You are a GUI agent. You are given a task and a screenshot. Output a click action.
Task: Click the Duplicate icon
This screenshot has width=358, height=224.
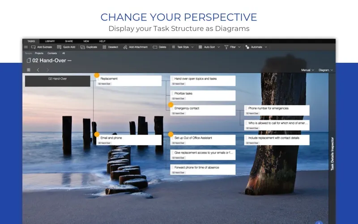(x=83, y=47)
